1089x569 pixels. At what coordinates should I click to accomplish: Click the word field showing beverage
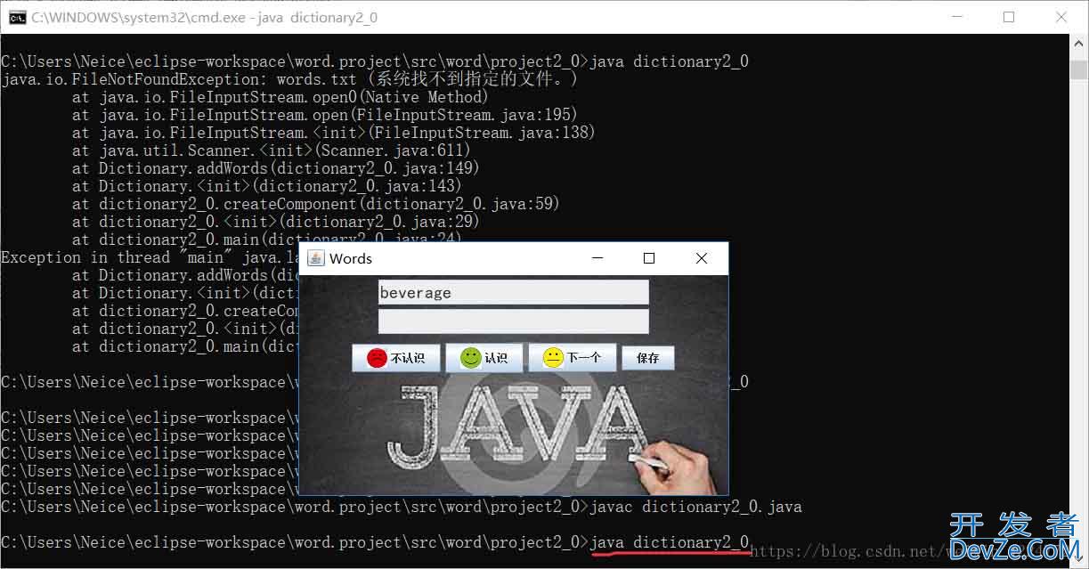point(514,293)
